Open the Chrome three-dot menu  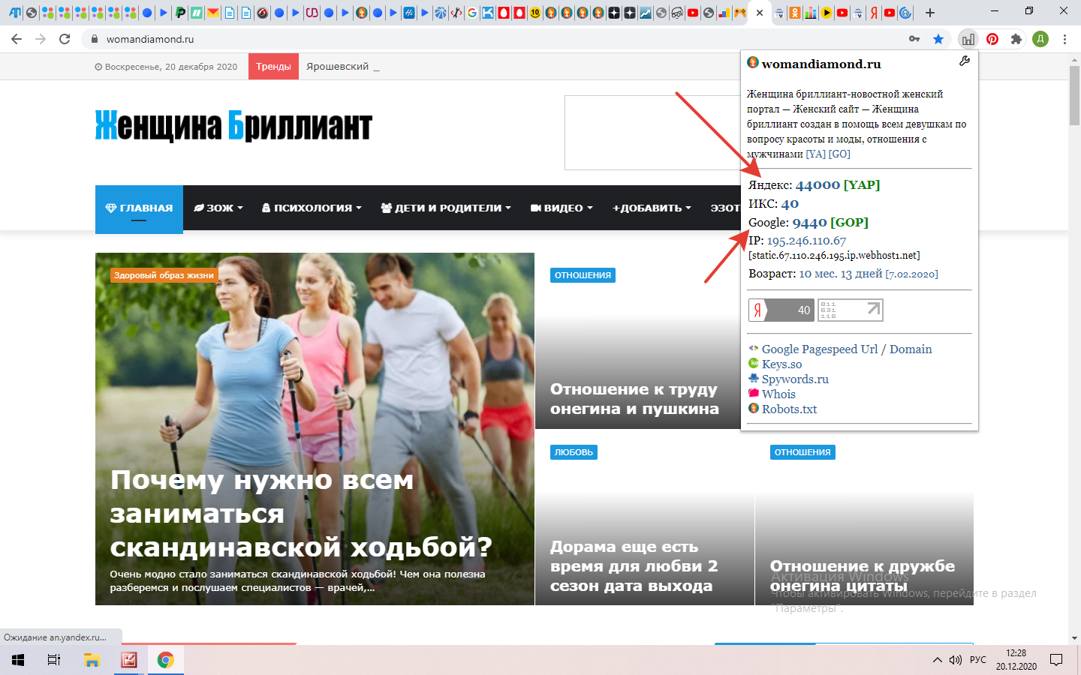(1064, 39)
